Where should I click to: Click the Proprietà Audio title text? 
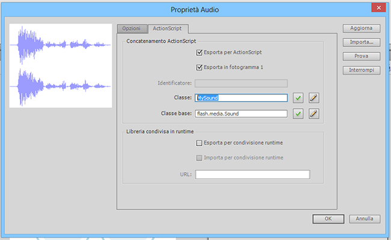[x=195, y=10]
